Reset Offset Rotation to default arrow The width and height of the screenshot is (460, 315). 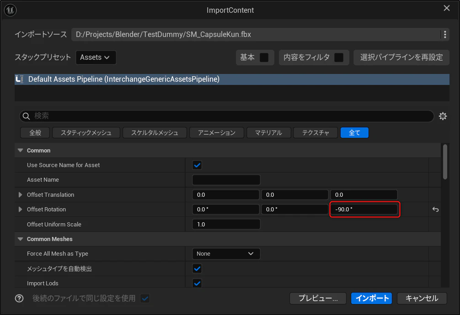[x=435, y=210]
